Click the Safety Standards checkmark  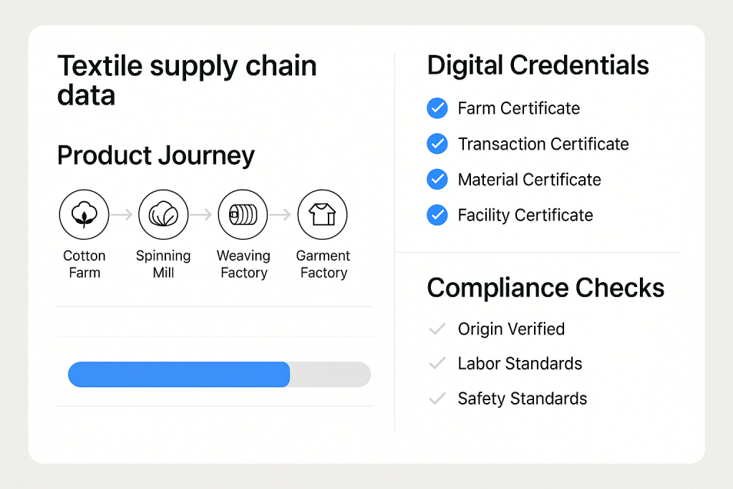437,399
